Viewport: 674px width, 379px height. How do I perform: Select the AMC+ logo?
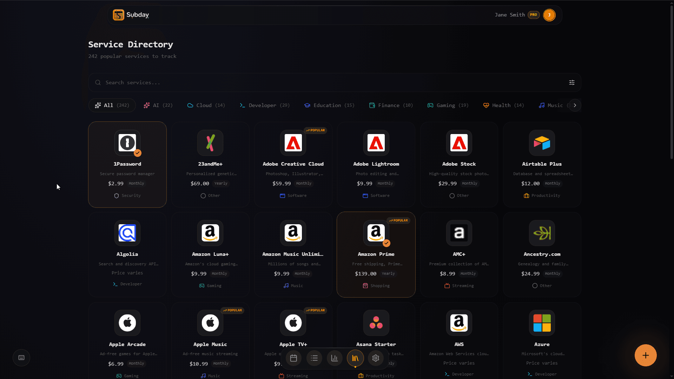(459, 233)
